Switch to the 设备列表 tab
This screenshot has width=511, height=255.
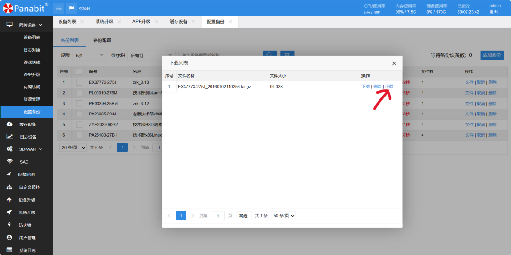[x=67, y=22]
